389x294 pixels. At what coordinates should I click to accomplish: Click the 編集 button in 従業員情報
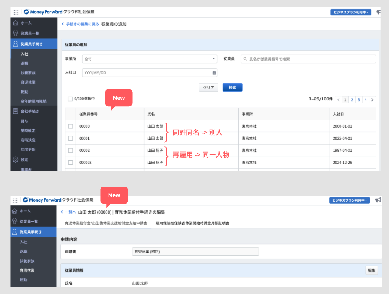pos(371,270)
